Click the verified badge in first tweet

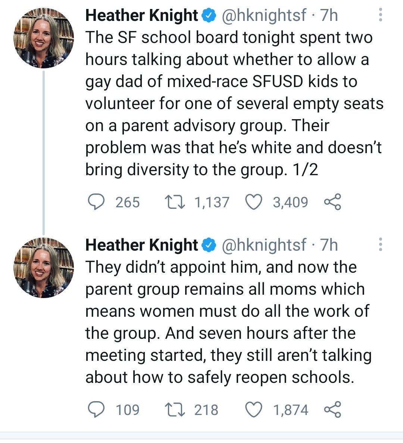tap(209, 15)
